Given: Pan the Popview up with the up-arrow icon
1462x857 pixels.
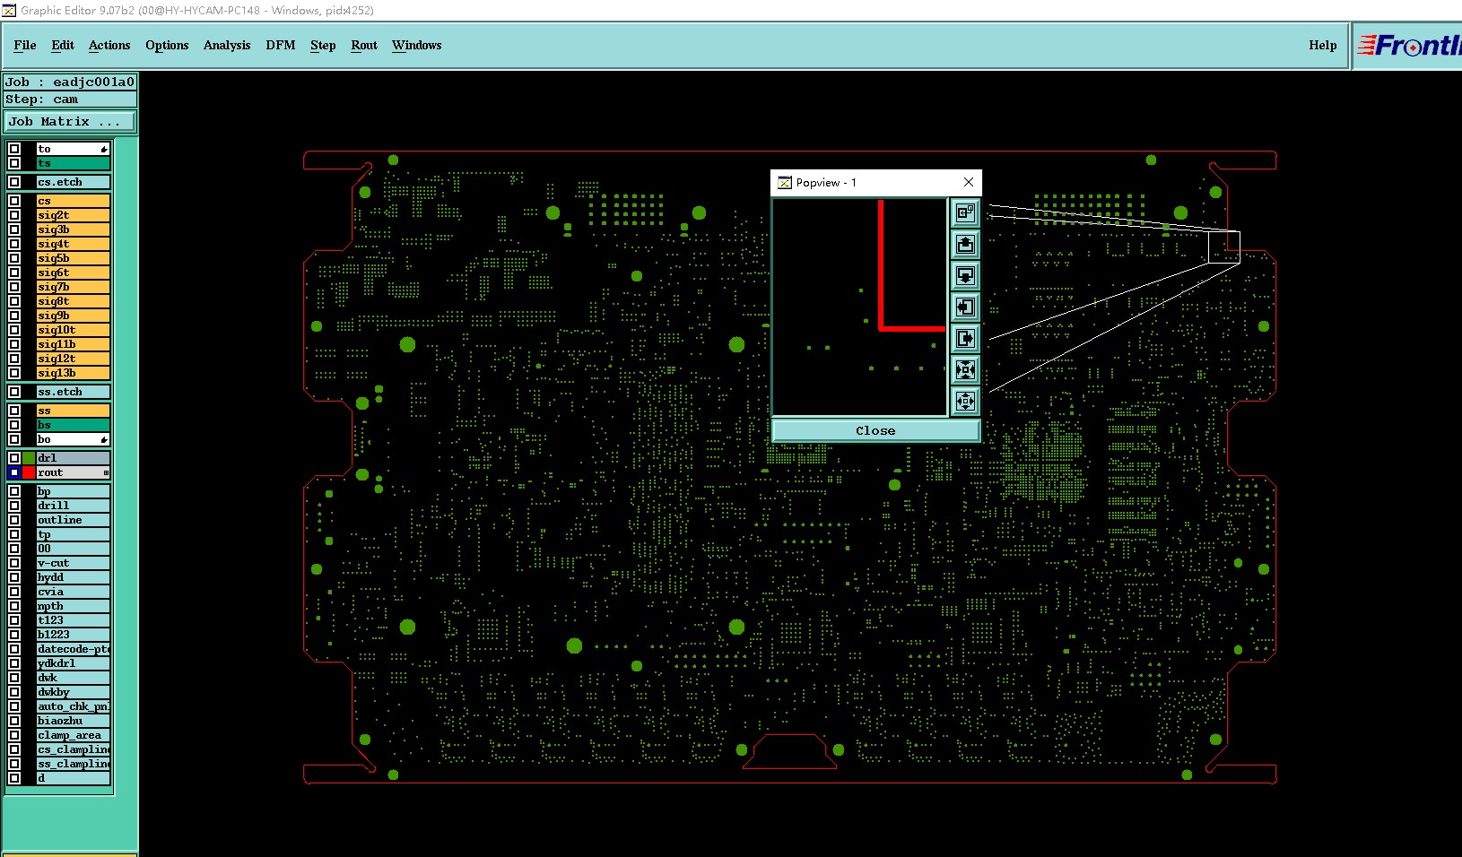Looking at the screenshot, I should click(x=965, y=244).
